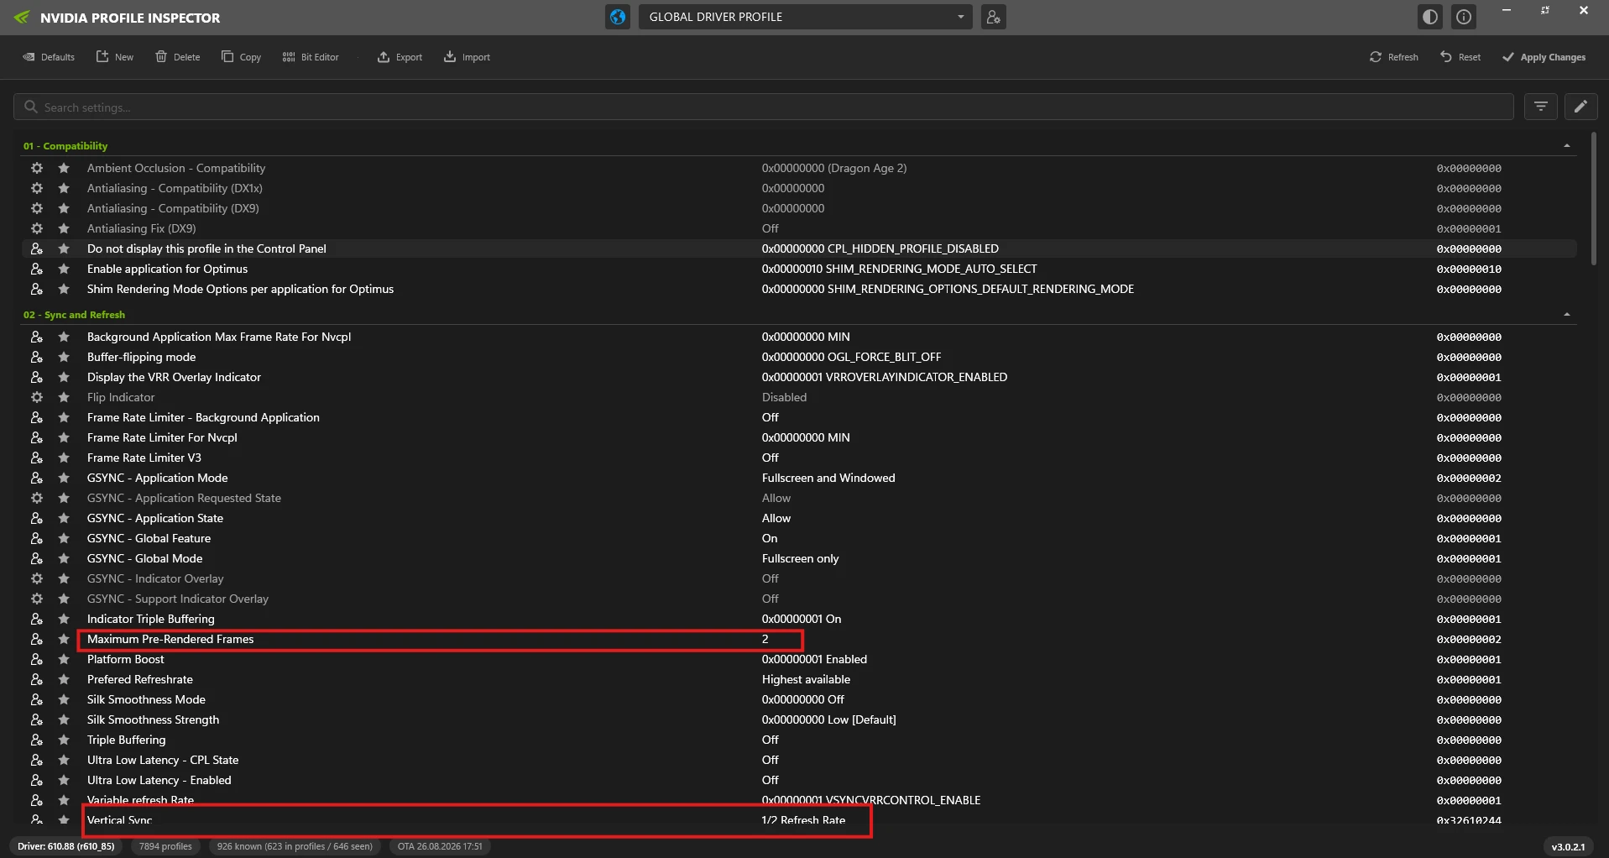Click the NVIDIA Profile Inspector logo icon
1609x858 pixels.
point(22,18)
